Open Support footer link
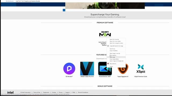 pos(67,93)
